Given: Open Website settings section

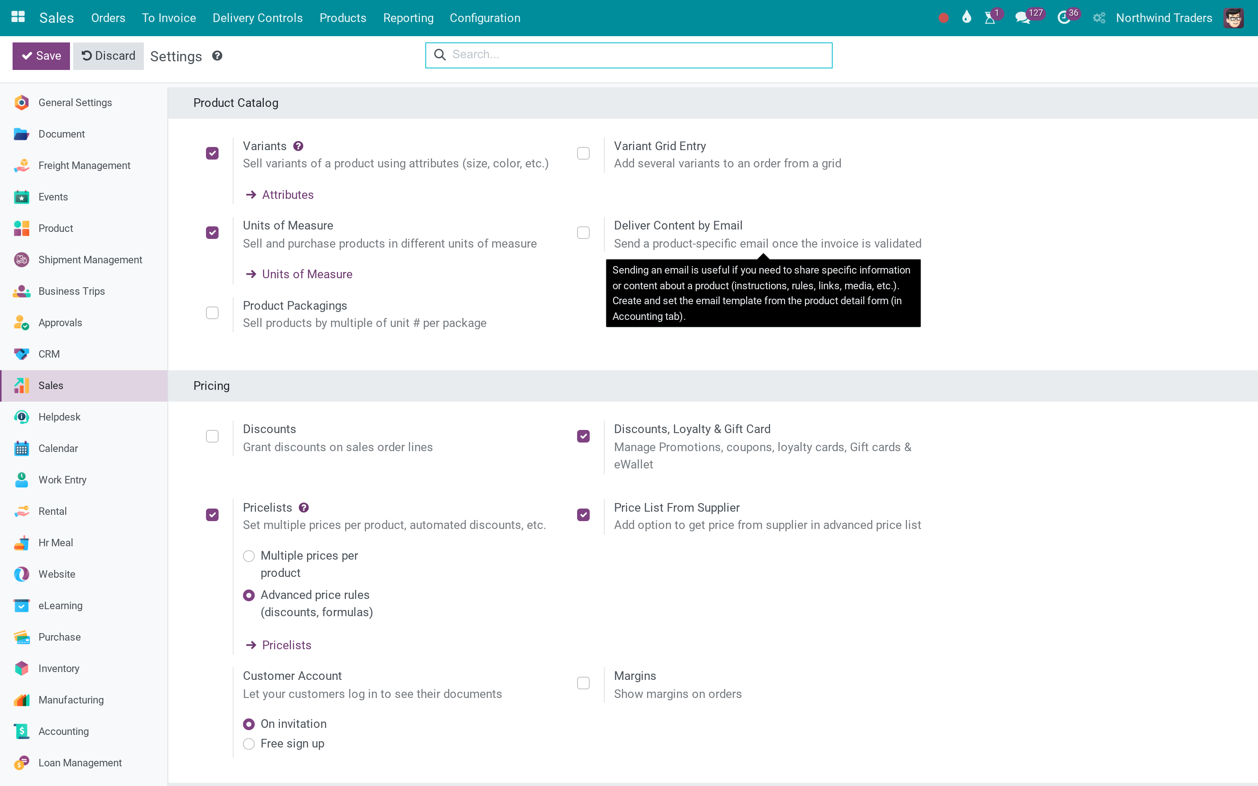Looking at the screenshot, I should point(84,575).
